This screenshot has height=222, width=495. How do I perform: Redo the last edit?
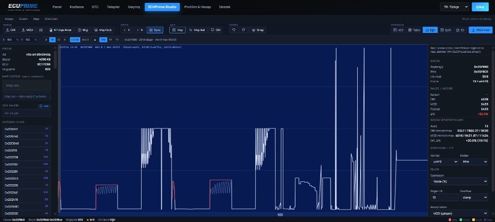coord(244,30)
